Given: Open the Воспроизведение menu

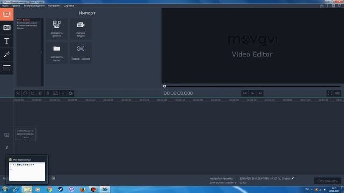Looking at the screenshot, I should [x=34, y=6].
